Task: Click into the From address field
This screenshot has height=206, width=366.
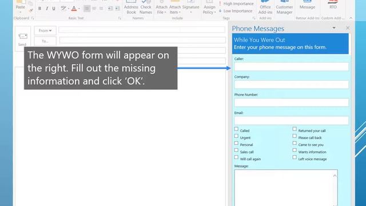Action: 142,30
